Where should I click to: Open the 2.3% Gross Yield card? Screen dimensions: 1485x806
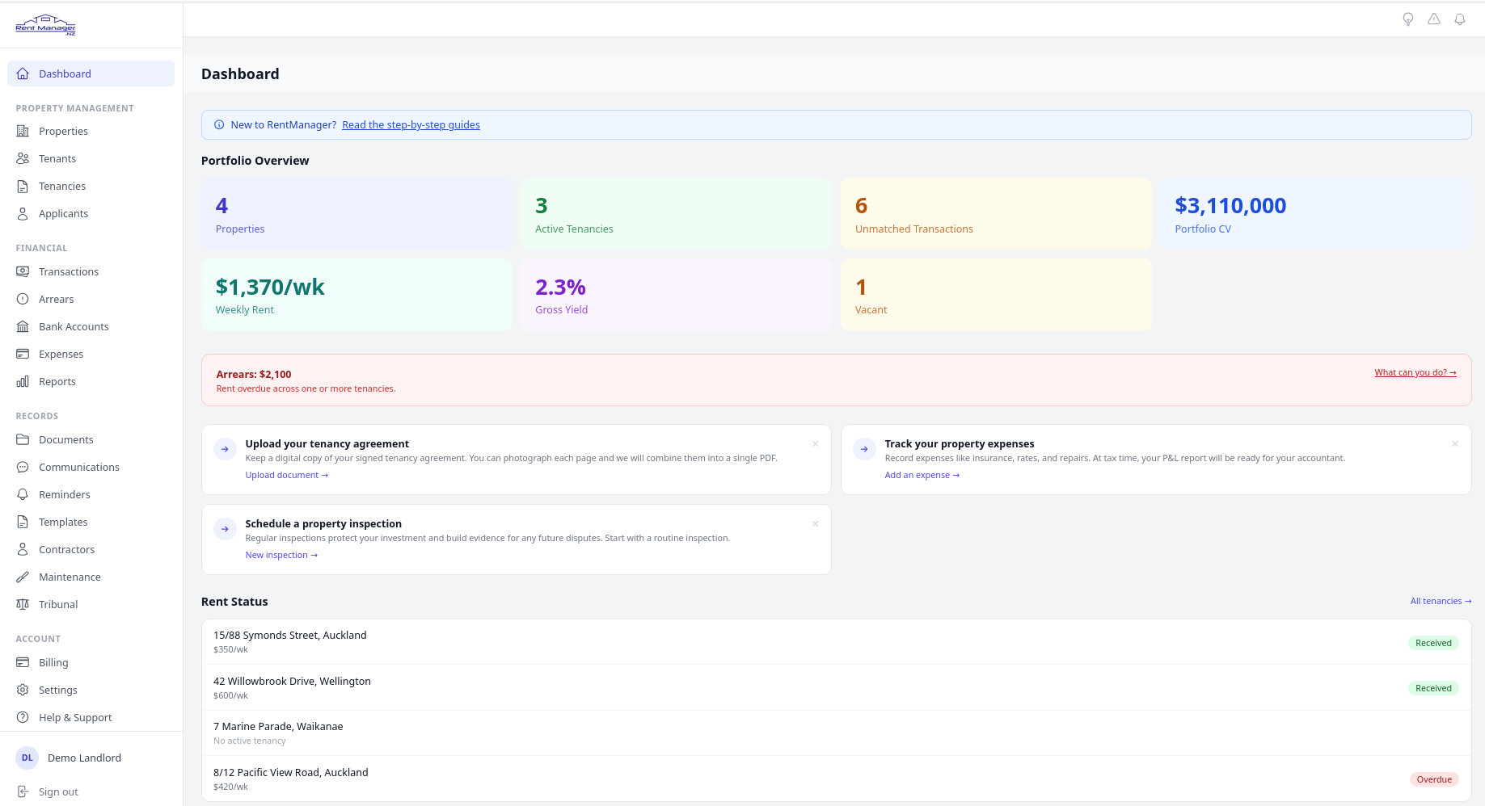point(676,295)
